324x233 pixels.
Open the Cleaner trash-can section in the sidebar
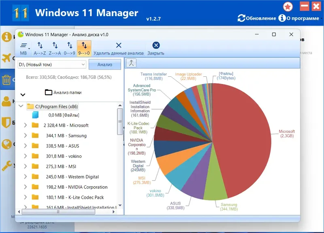[7, 79]
